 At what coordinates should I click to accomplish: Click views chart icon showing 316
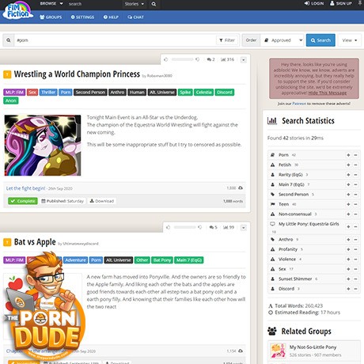(x=223, y=59)
